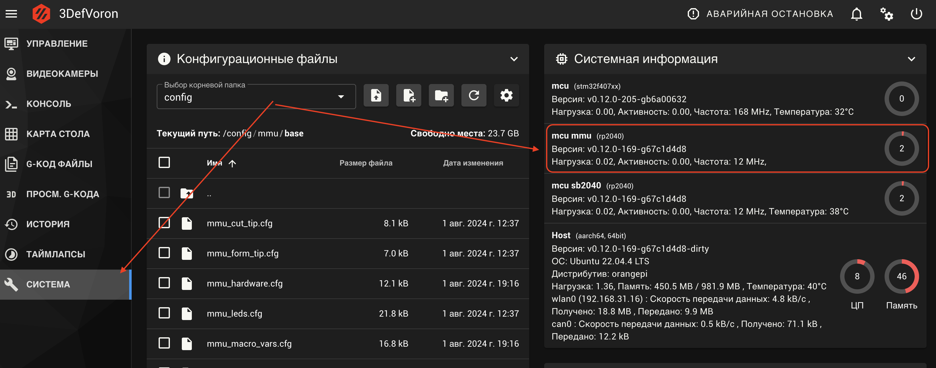Collapse the Системная информация panel
Image resolution: width=936 pixels, height=368 pixels.
click(x=911, y=59)
